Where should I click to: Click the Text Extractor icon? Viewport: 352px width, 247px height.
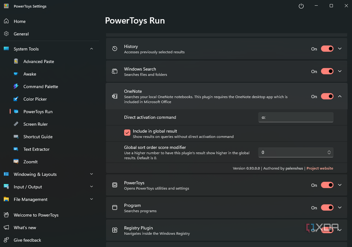pyautogui.click(x=16, y=149)
